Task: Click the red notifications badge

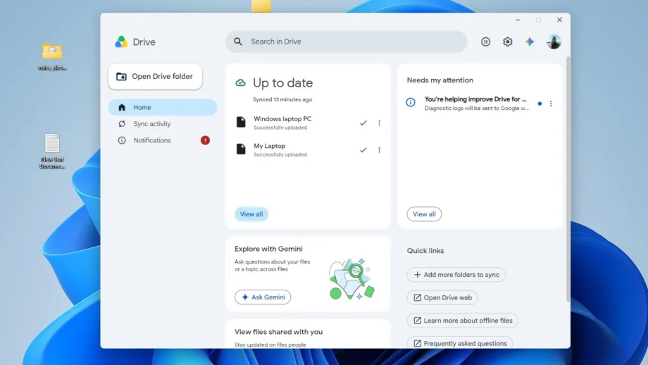Action: [x=205, y=140]
